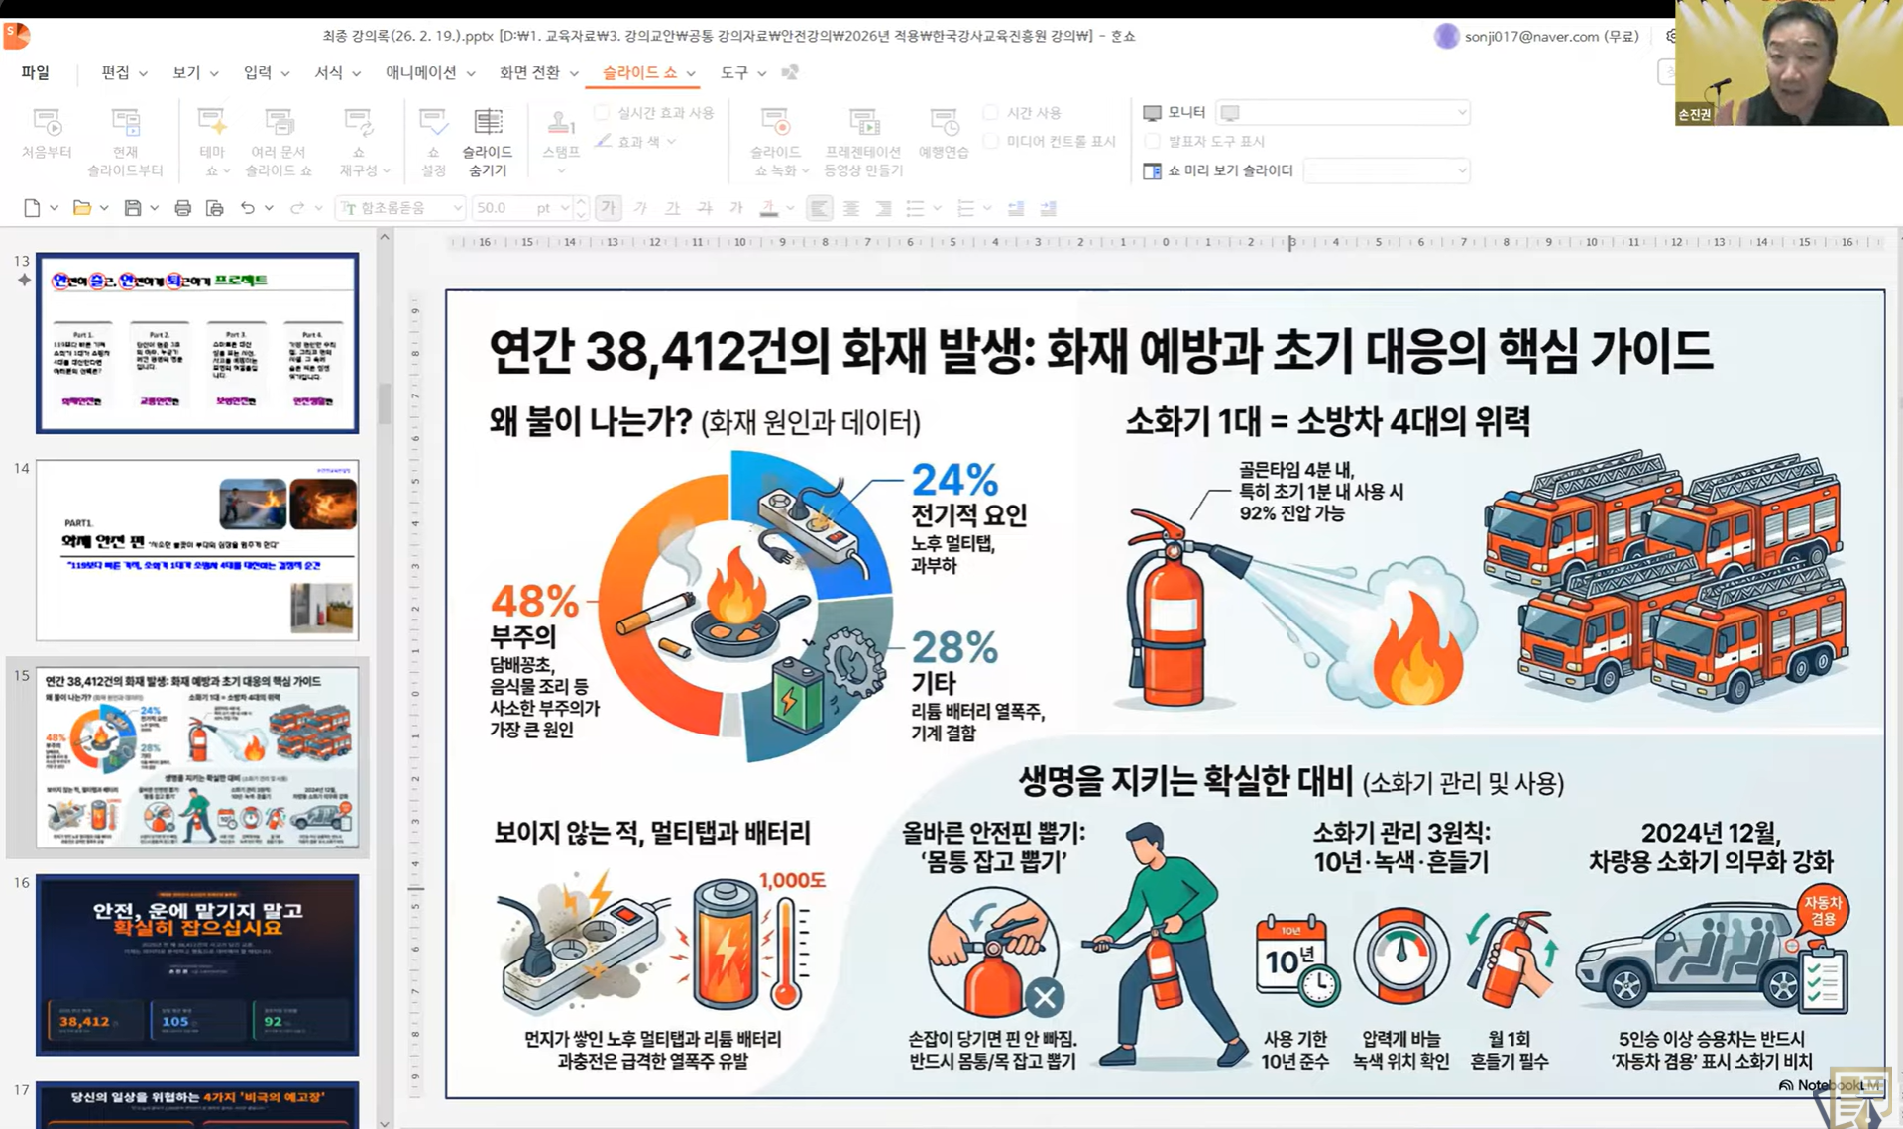
Task: Align text center
Action: (x=850, y=208)
